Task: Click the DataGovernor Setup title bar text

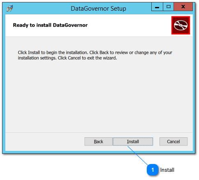Action: [98, 9]
